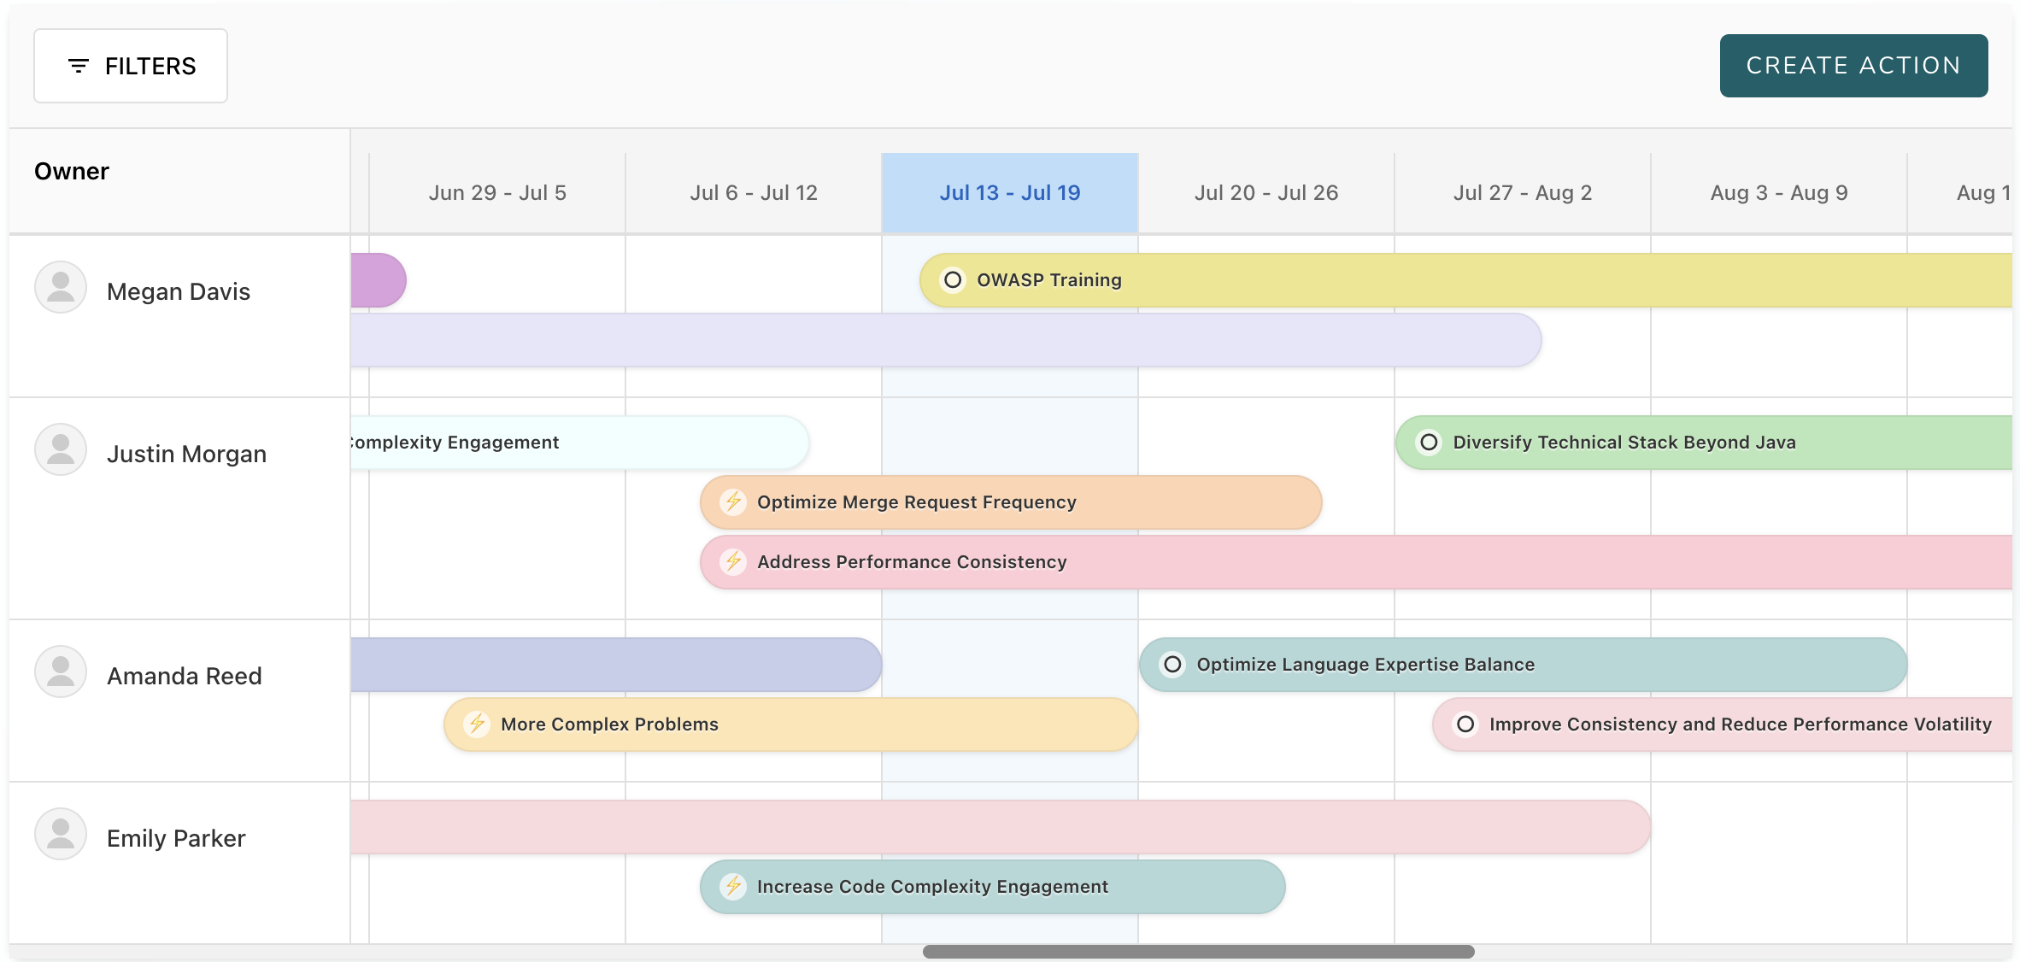Toggle status circle on Optimize Language Expertise Balance
2020x962 pixels.
(x=1172, y=664)
